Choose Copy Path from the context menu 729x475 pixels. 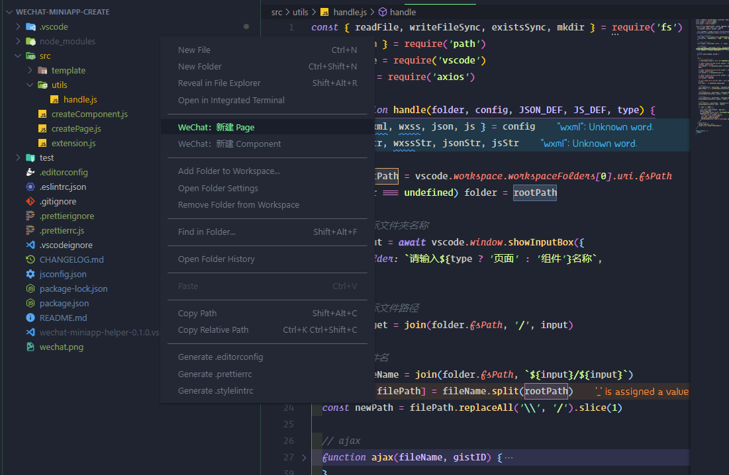click(x=267, y=314)
